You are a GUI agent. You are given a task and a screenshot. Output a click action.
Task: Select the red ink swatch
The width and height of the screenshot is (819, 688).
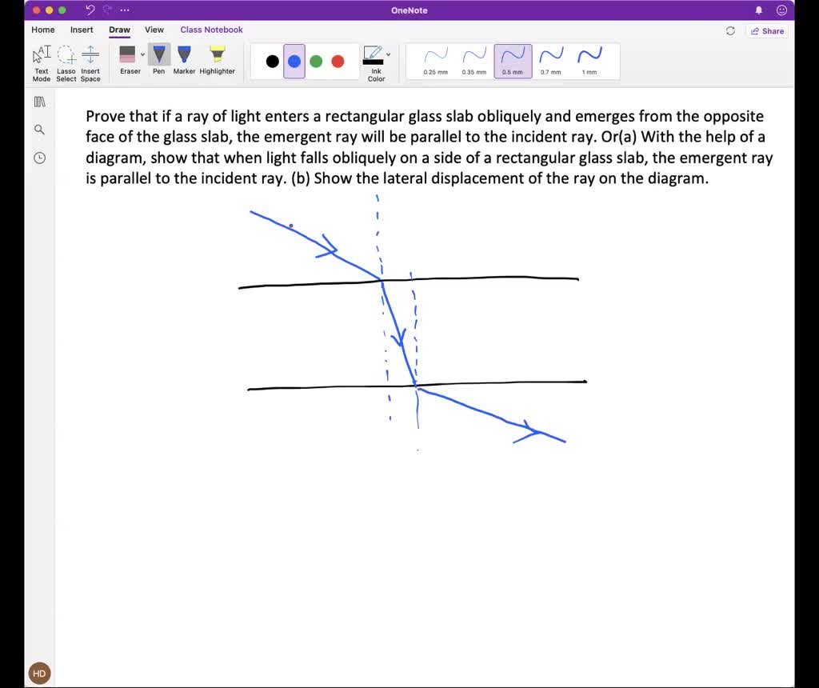pyautogui.click(x=337, y=61)
